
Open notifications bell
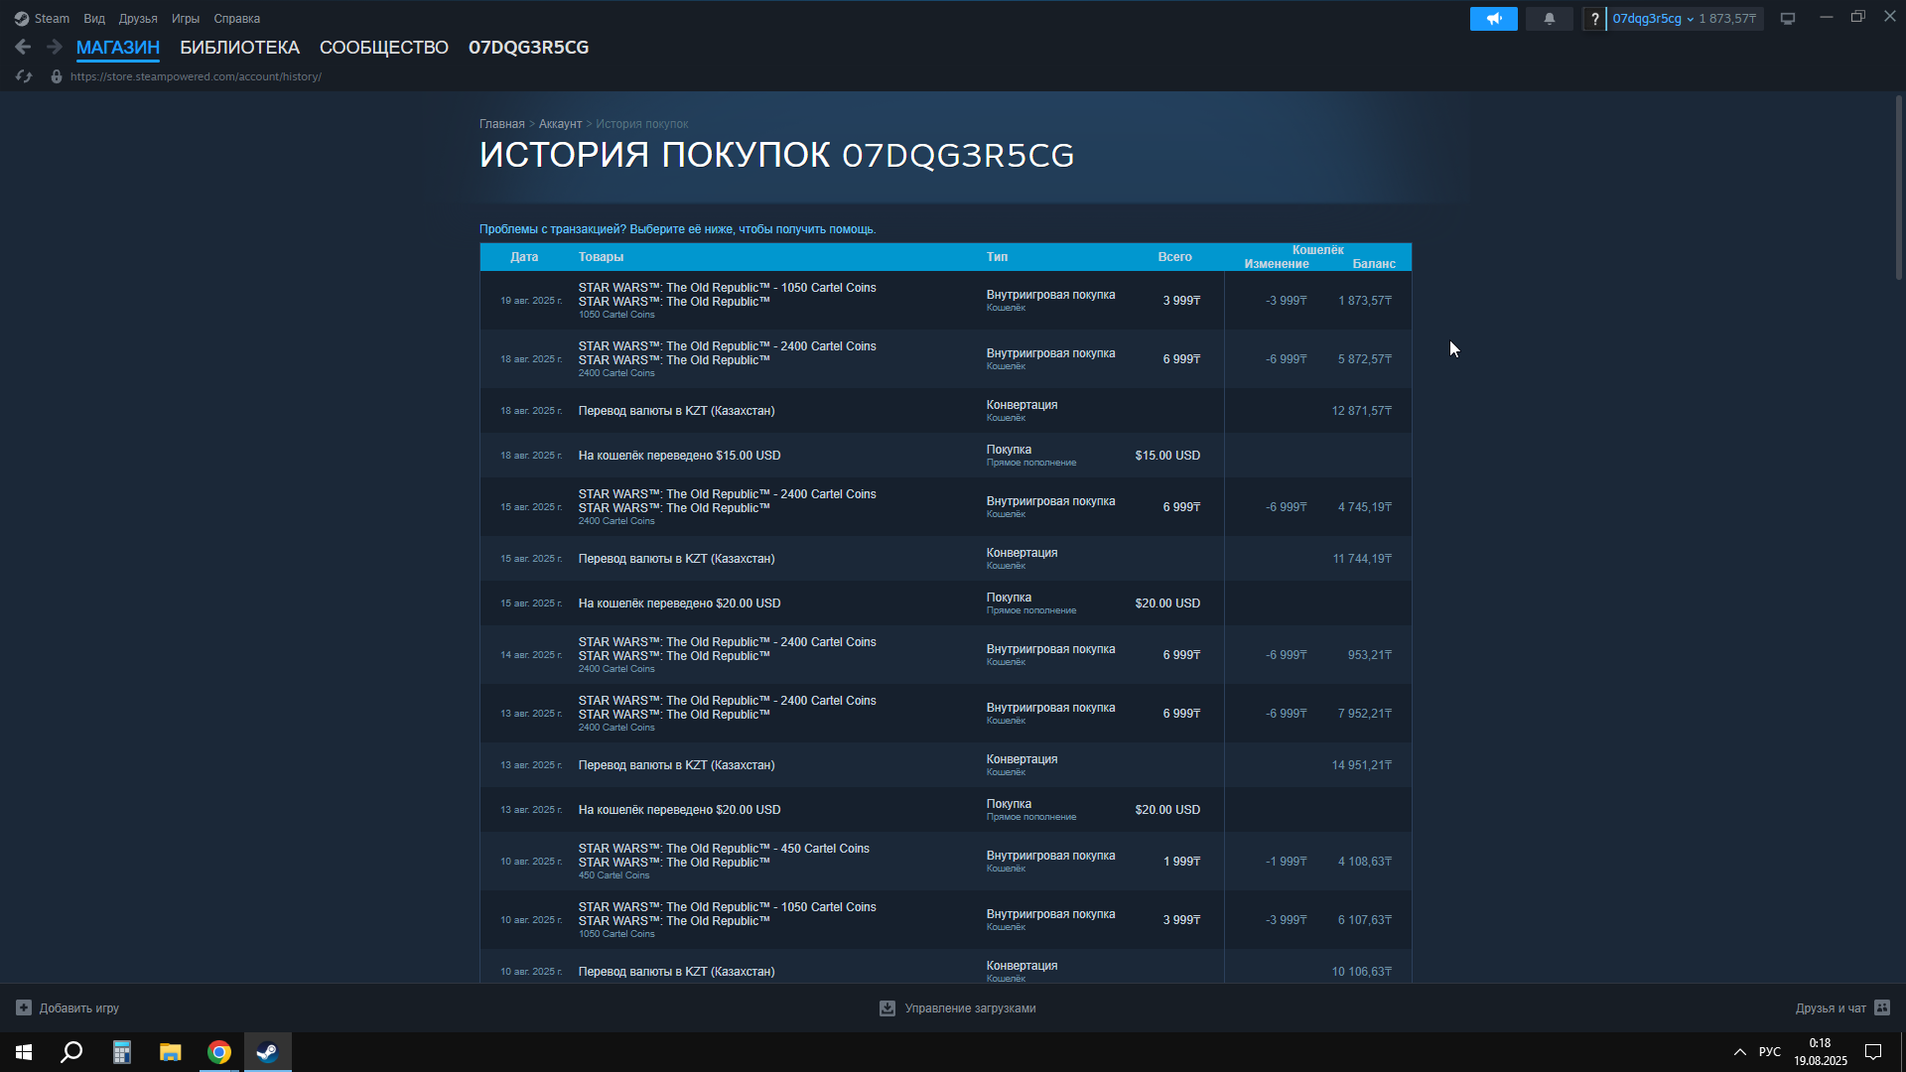pyautogui.click(x=1549, y=19)
